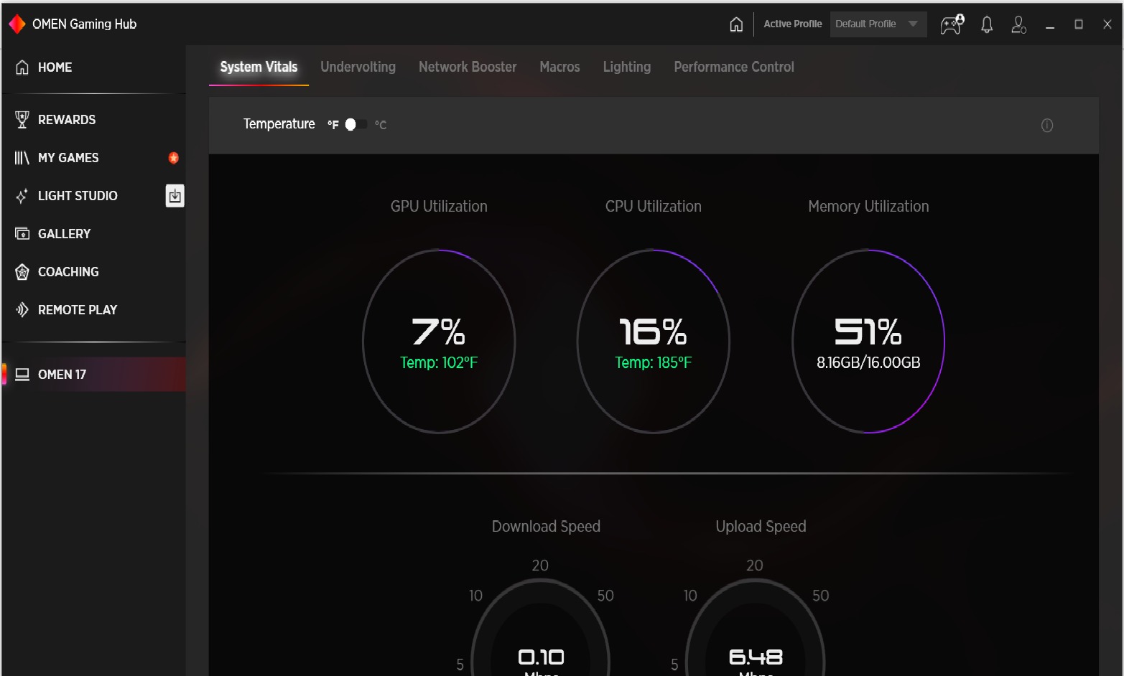Click the Rewards trophy icon
Viewport: 1124px width, 676px height.
click(22, 120)
